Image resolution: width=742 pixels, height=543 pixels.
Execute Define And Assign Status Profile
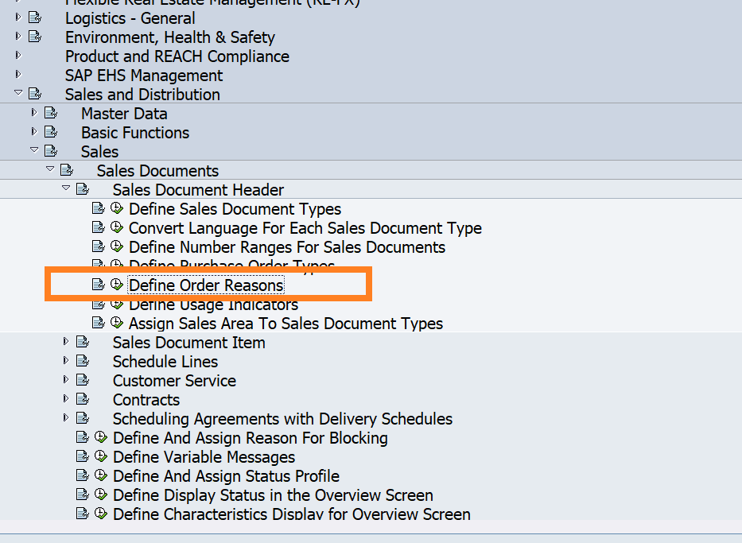coord(100,475)
